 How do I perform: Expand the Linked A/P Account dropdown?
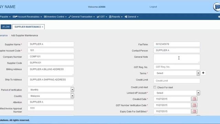pyautogui.click(x=198, y=93)
